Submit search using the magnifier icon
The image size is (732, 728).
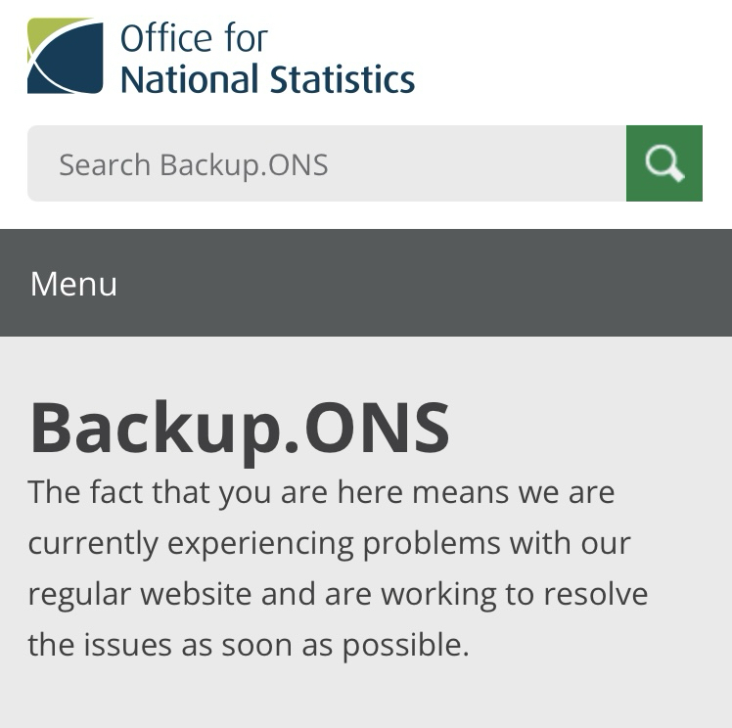(664, 163)
